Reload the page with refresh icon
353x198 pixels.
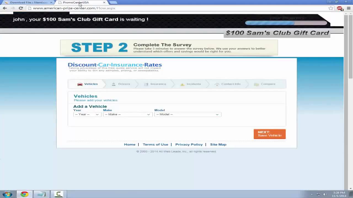coord(21,8)
